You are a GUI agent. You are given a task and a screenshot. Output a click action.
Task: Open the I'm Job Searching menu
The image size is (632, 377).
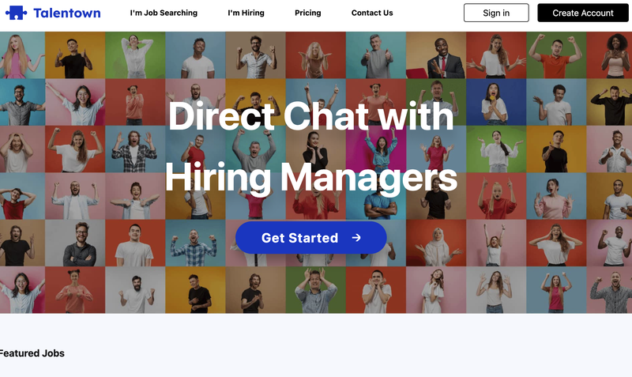click(x=164, y=13)
